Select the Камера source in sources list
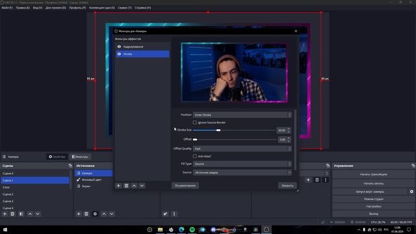Screen dimensions: 416x234 coord(94,173)
